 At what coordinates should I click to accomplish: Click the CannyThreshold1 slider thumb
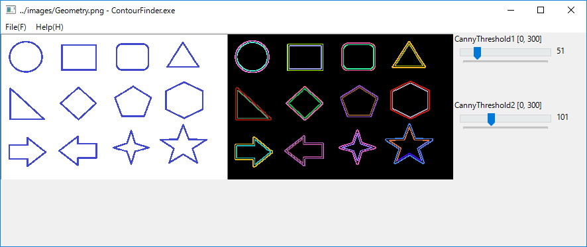coord(477,53)
